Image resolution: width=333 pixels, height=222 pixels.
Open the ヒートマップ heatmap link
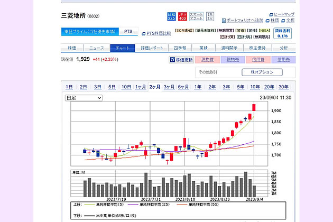(282, 14)
